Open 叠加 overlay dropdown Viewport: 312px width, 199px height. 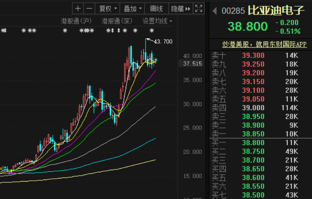click(132, 9)
